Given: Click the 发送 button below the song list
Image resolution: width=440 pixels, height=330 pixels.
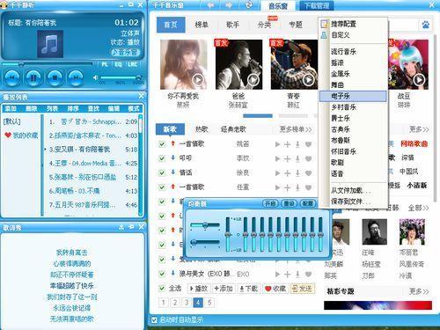Looking at the screenshot, I should point(302,289).
